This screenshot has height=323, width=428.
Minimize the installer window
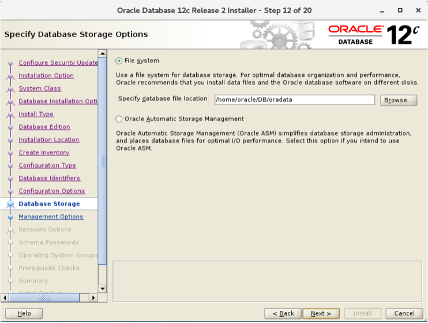[382, 10]
